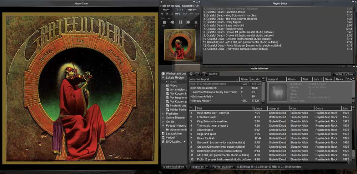This screenshot has width=357, height=174.
Task: Click the Medienbibliothek button at bottom
Action: pyautogui.click(x=174, y=167)
